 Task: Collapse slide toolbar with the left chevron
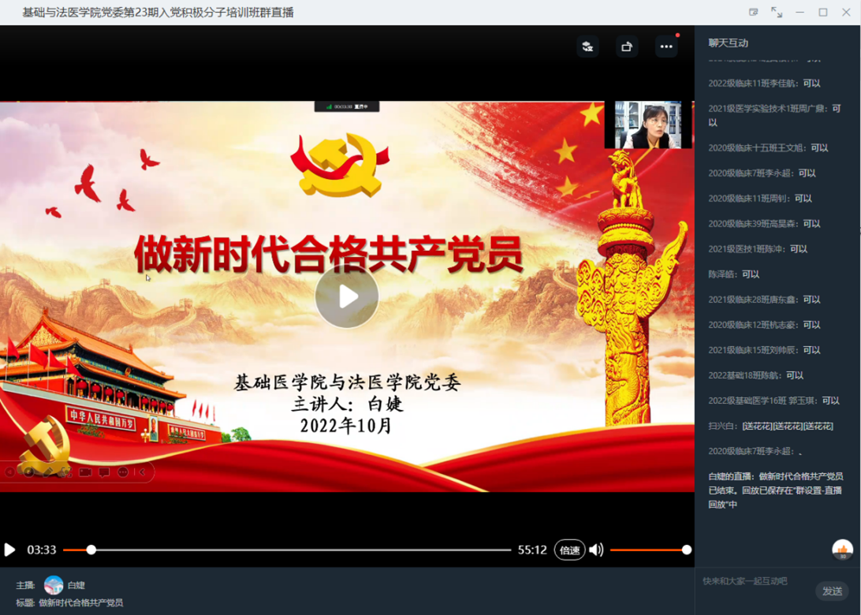point(143,472)
